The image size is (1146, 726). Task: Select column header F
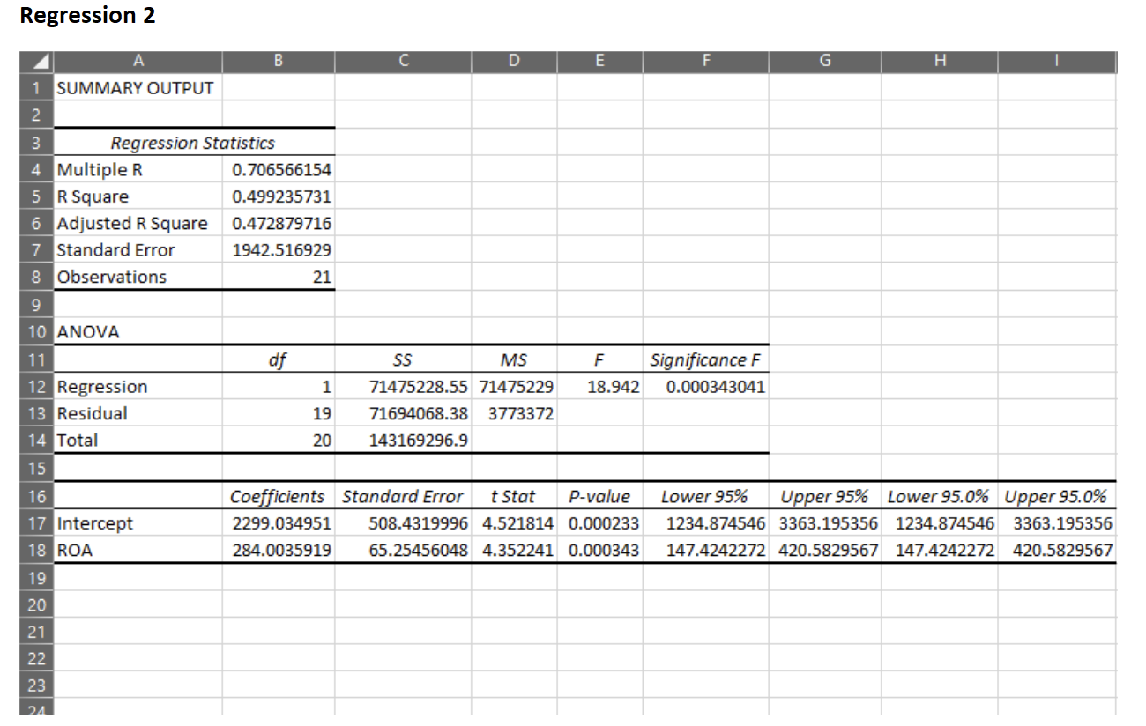click(x=705, y=61)
